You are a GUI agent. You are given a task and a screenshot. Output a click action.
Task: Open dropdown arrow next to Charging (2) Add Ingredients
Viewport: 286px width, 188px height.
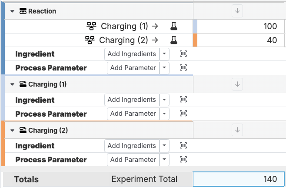click(164, 146)
